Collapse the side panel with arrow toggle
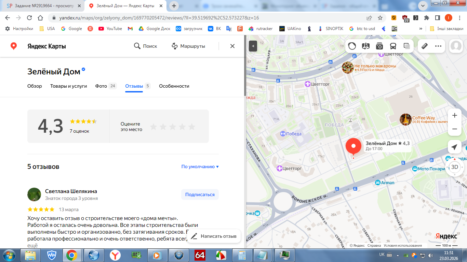The width and height of the screenshot is (467, 262). tap(253, 46)
